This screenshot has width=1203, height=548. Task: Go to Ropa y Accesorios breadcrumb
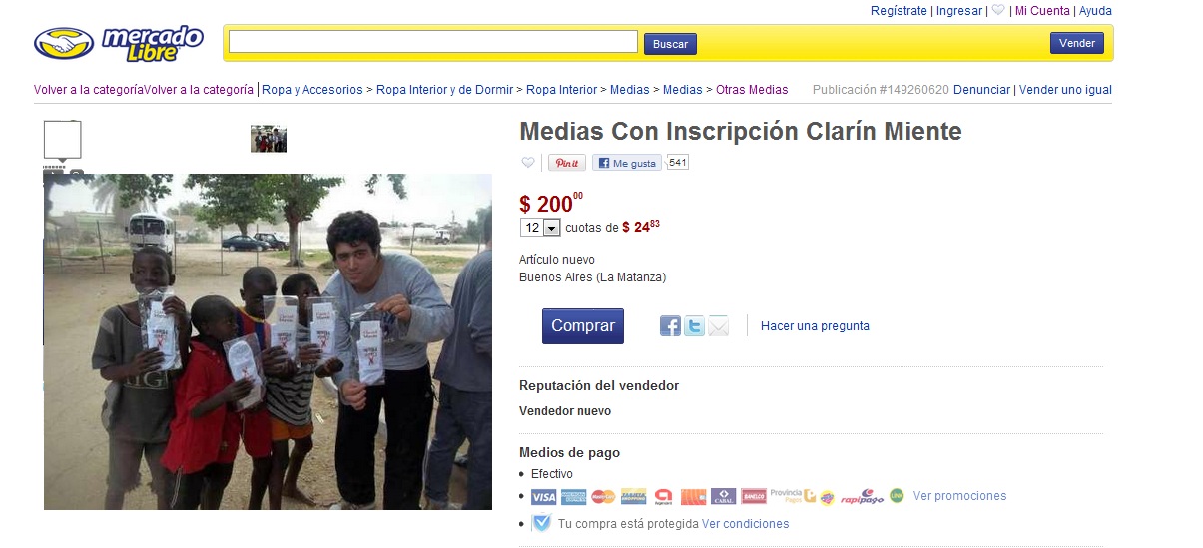click(x=312, y=90)
